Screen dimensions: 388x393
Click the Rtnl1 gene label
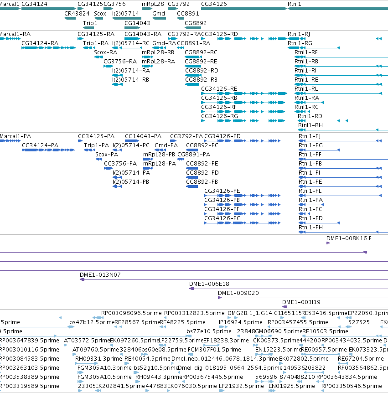(x=294, y=4)
